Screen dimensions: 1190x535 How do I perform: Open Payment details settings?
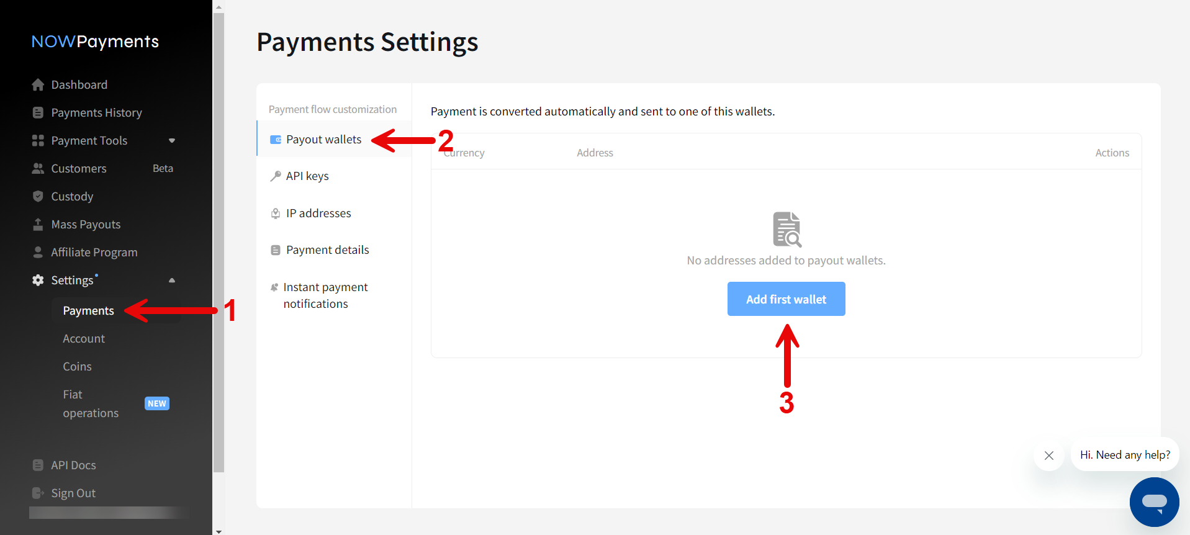pyautogui.click(x=327, y=250)
